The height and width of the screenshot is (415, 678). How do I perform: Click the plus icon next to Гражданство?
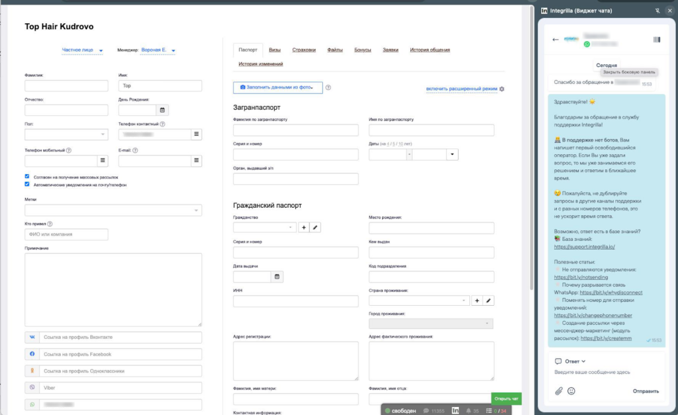[x=304, y=228]
